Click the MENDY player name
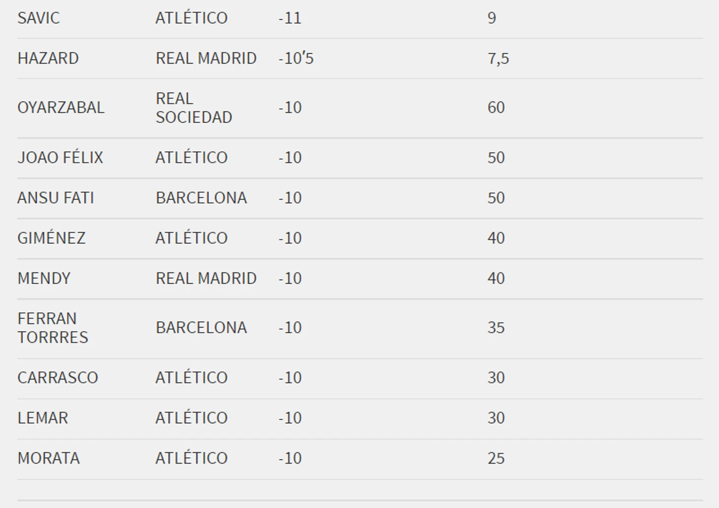The image size is (719, 508). click(x=44, y=278)
